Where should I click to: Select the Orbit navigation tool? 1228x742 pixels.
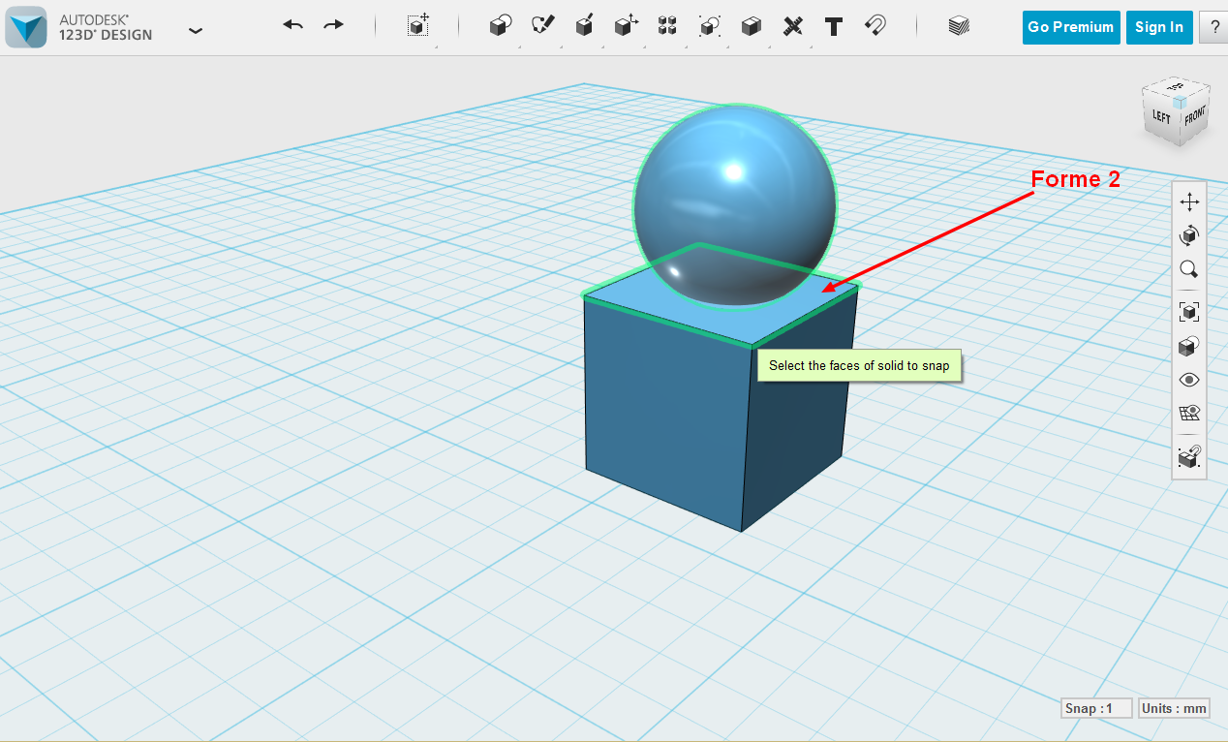tap(1189, 235)
